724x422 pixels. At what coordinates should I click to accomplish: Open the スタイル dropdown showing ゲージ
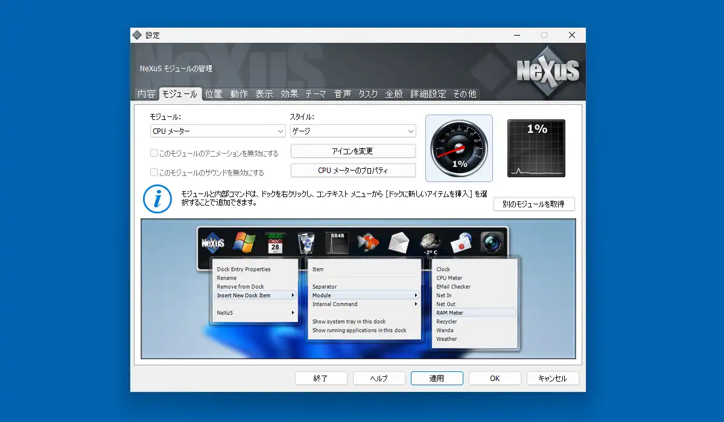(353, 131)
